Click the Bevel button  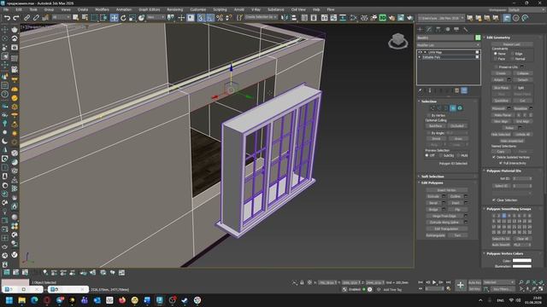(433, 203)
